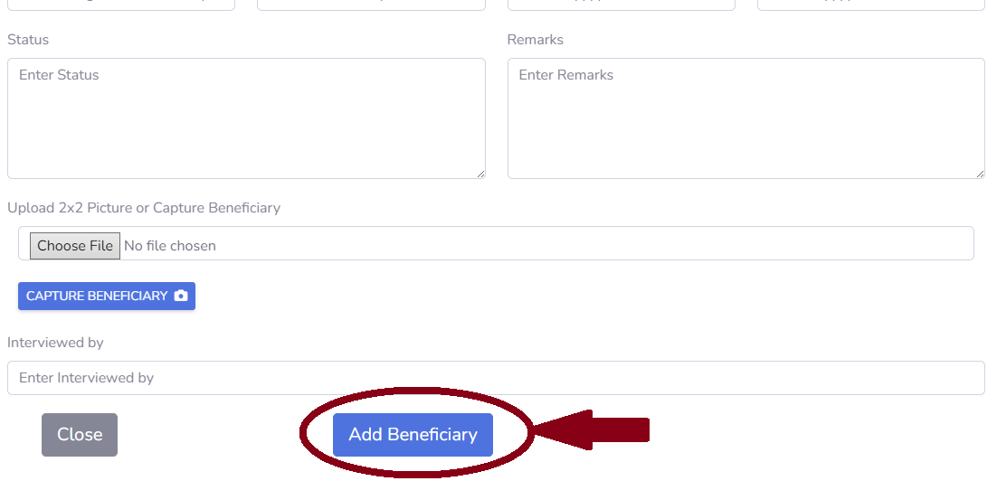Image resolution: width=997 pixels, height=481 pixels.
Task: Click the dark red arrow annotation
Action: [592, 430]
